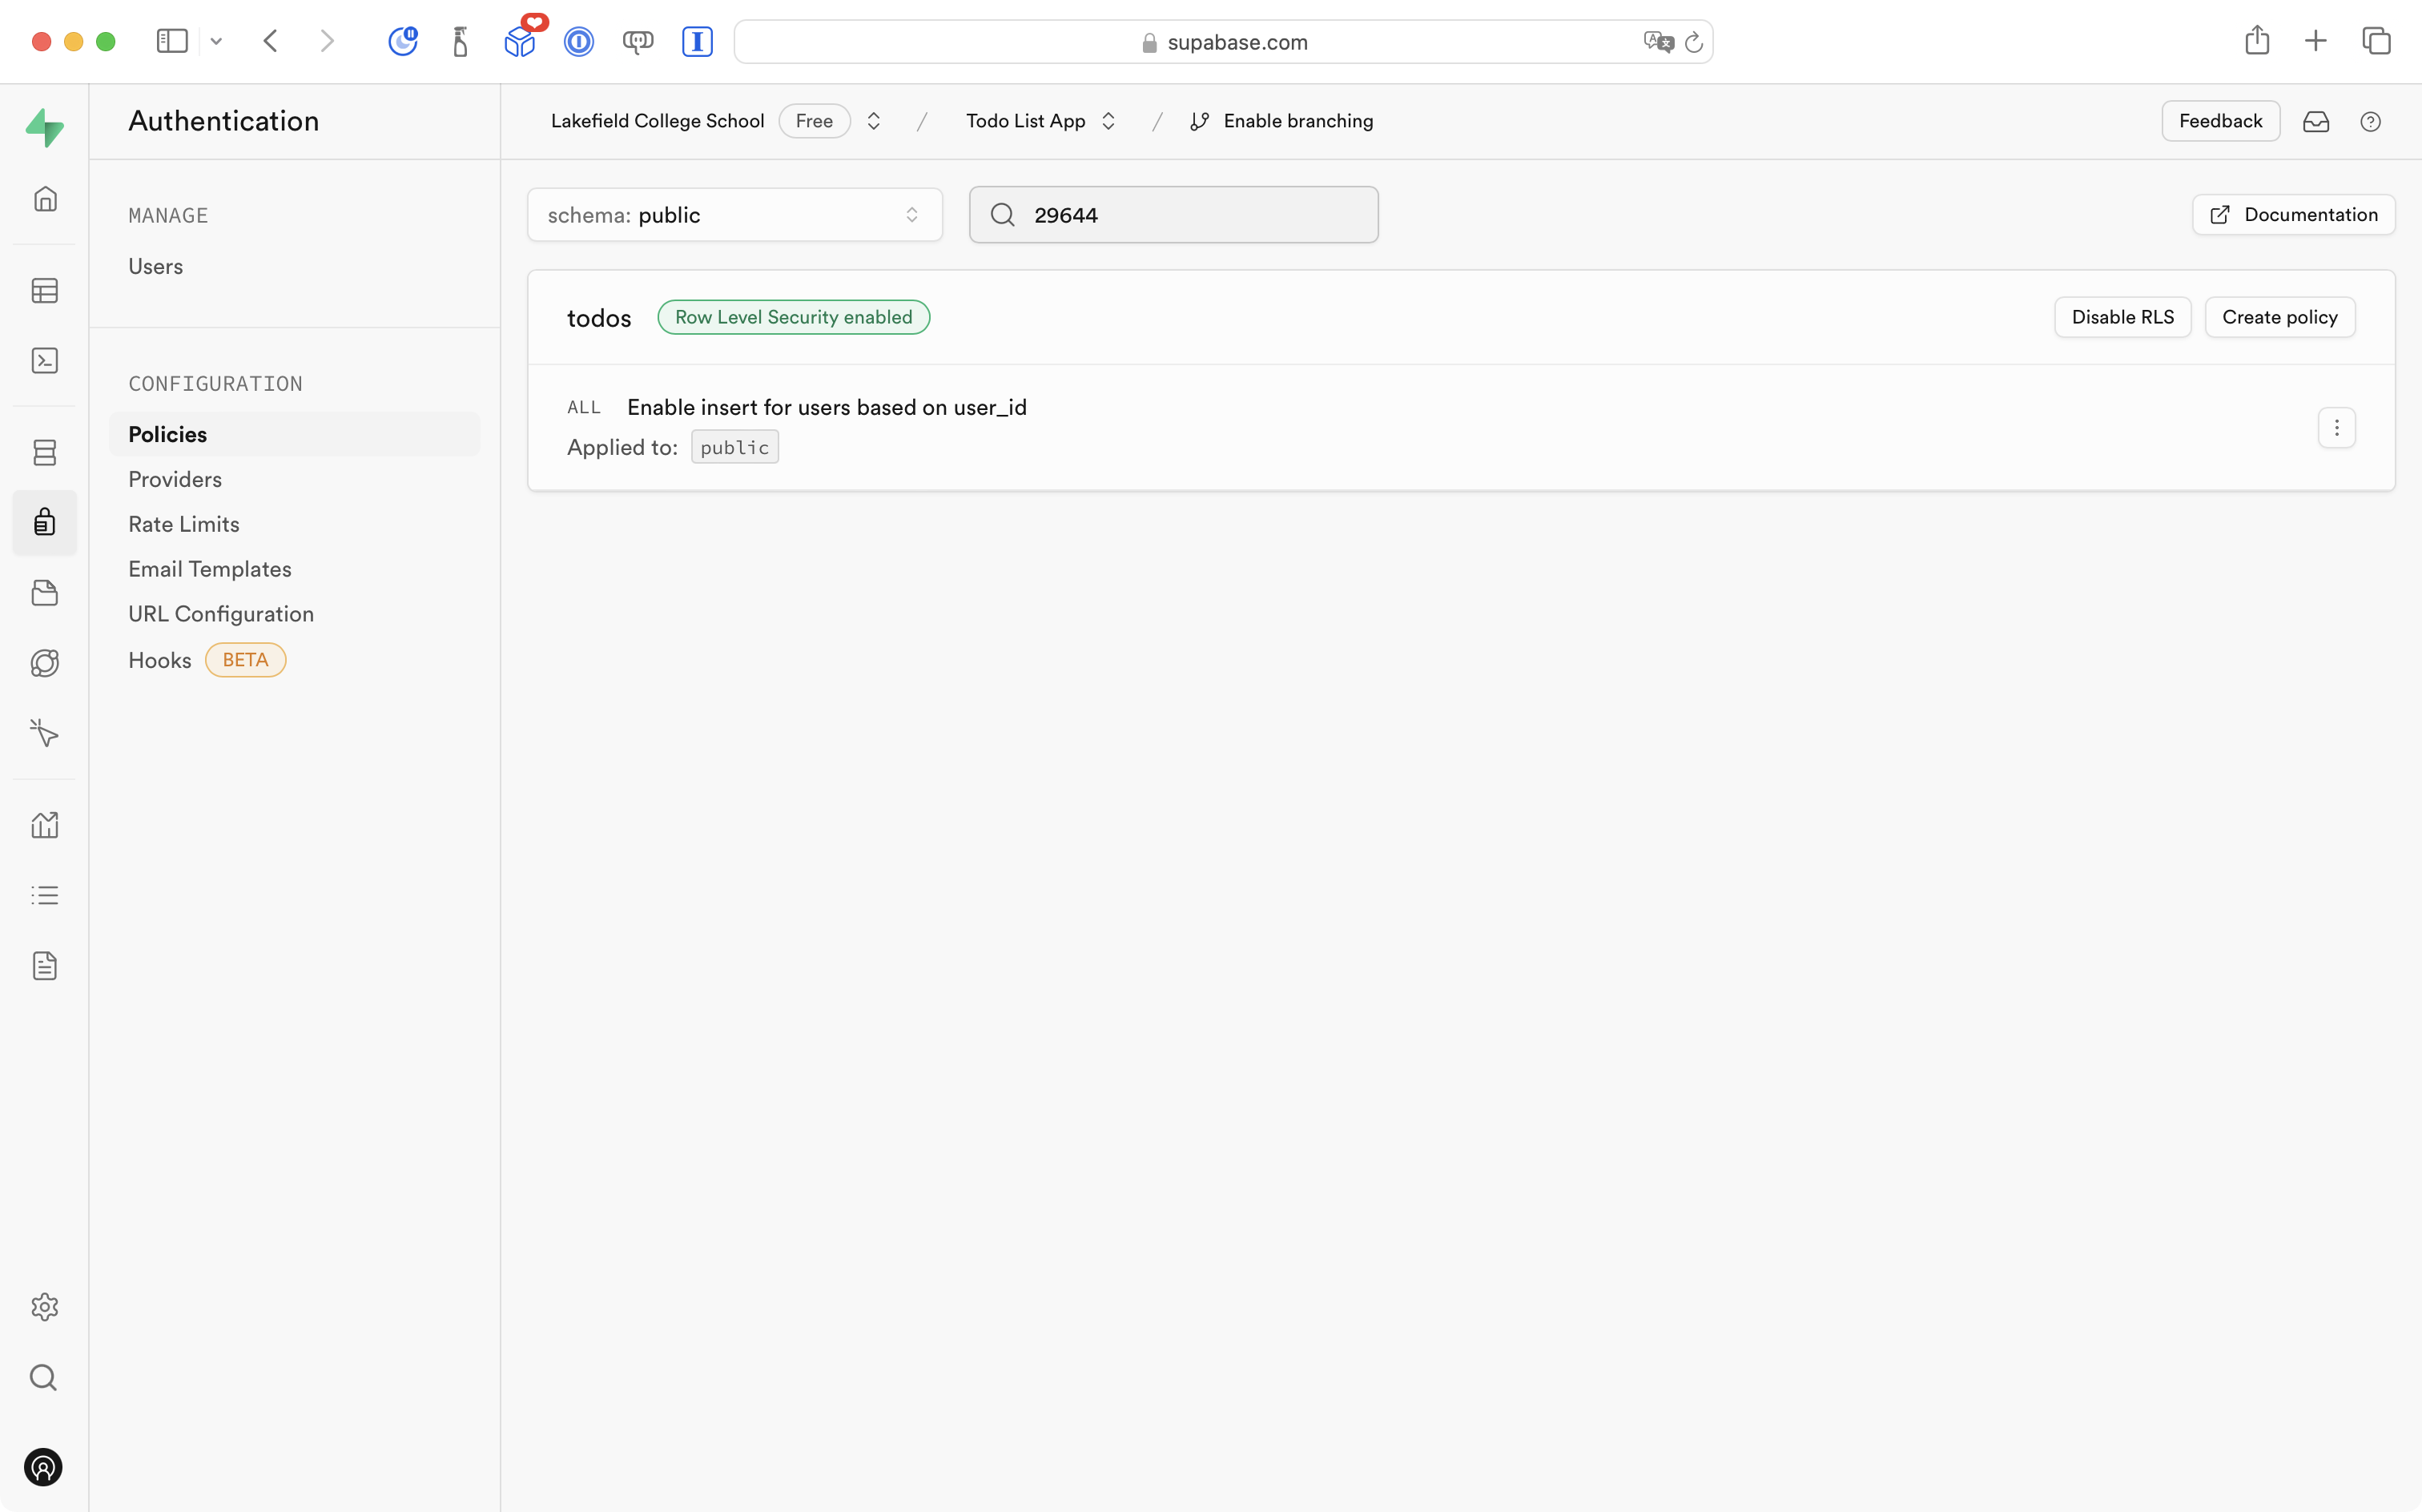Open project Settings gear icon
The image size is (2422, 1512).
pos(45,1307)
